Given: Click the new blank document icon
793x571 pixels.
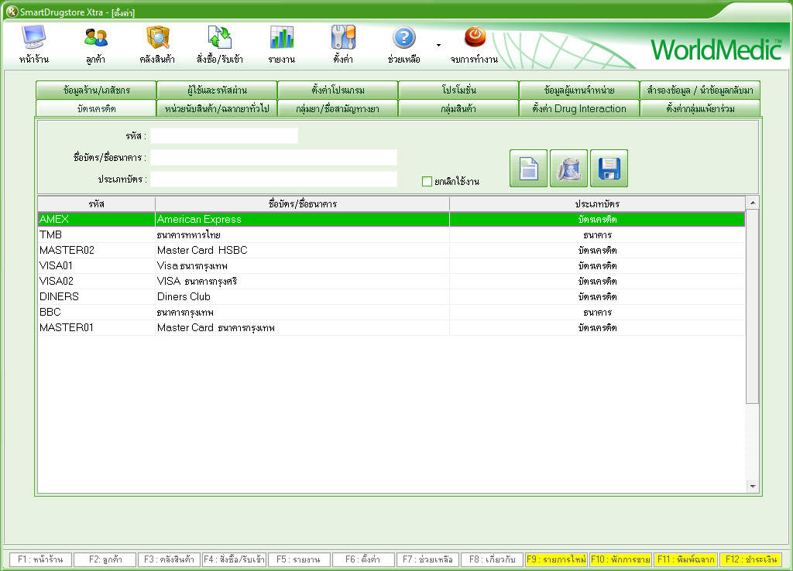Looking at the screenshot, I should click(528, 169).
